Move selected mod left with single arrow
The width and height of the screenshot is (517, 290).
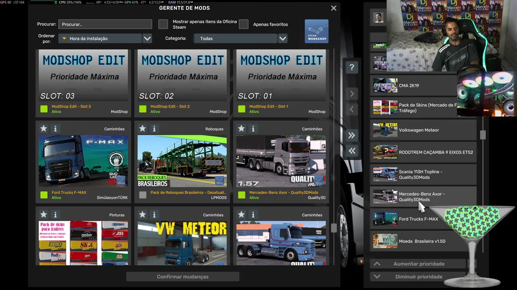pos(352,109)
